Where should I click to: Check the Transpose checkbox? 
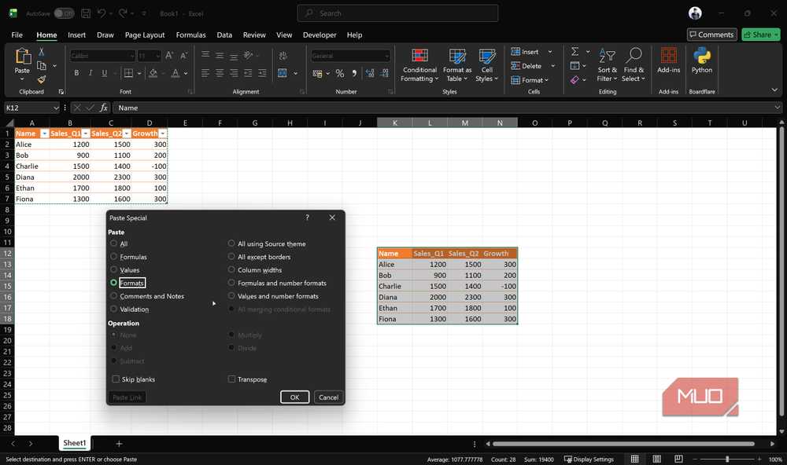tap(231, 379)
